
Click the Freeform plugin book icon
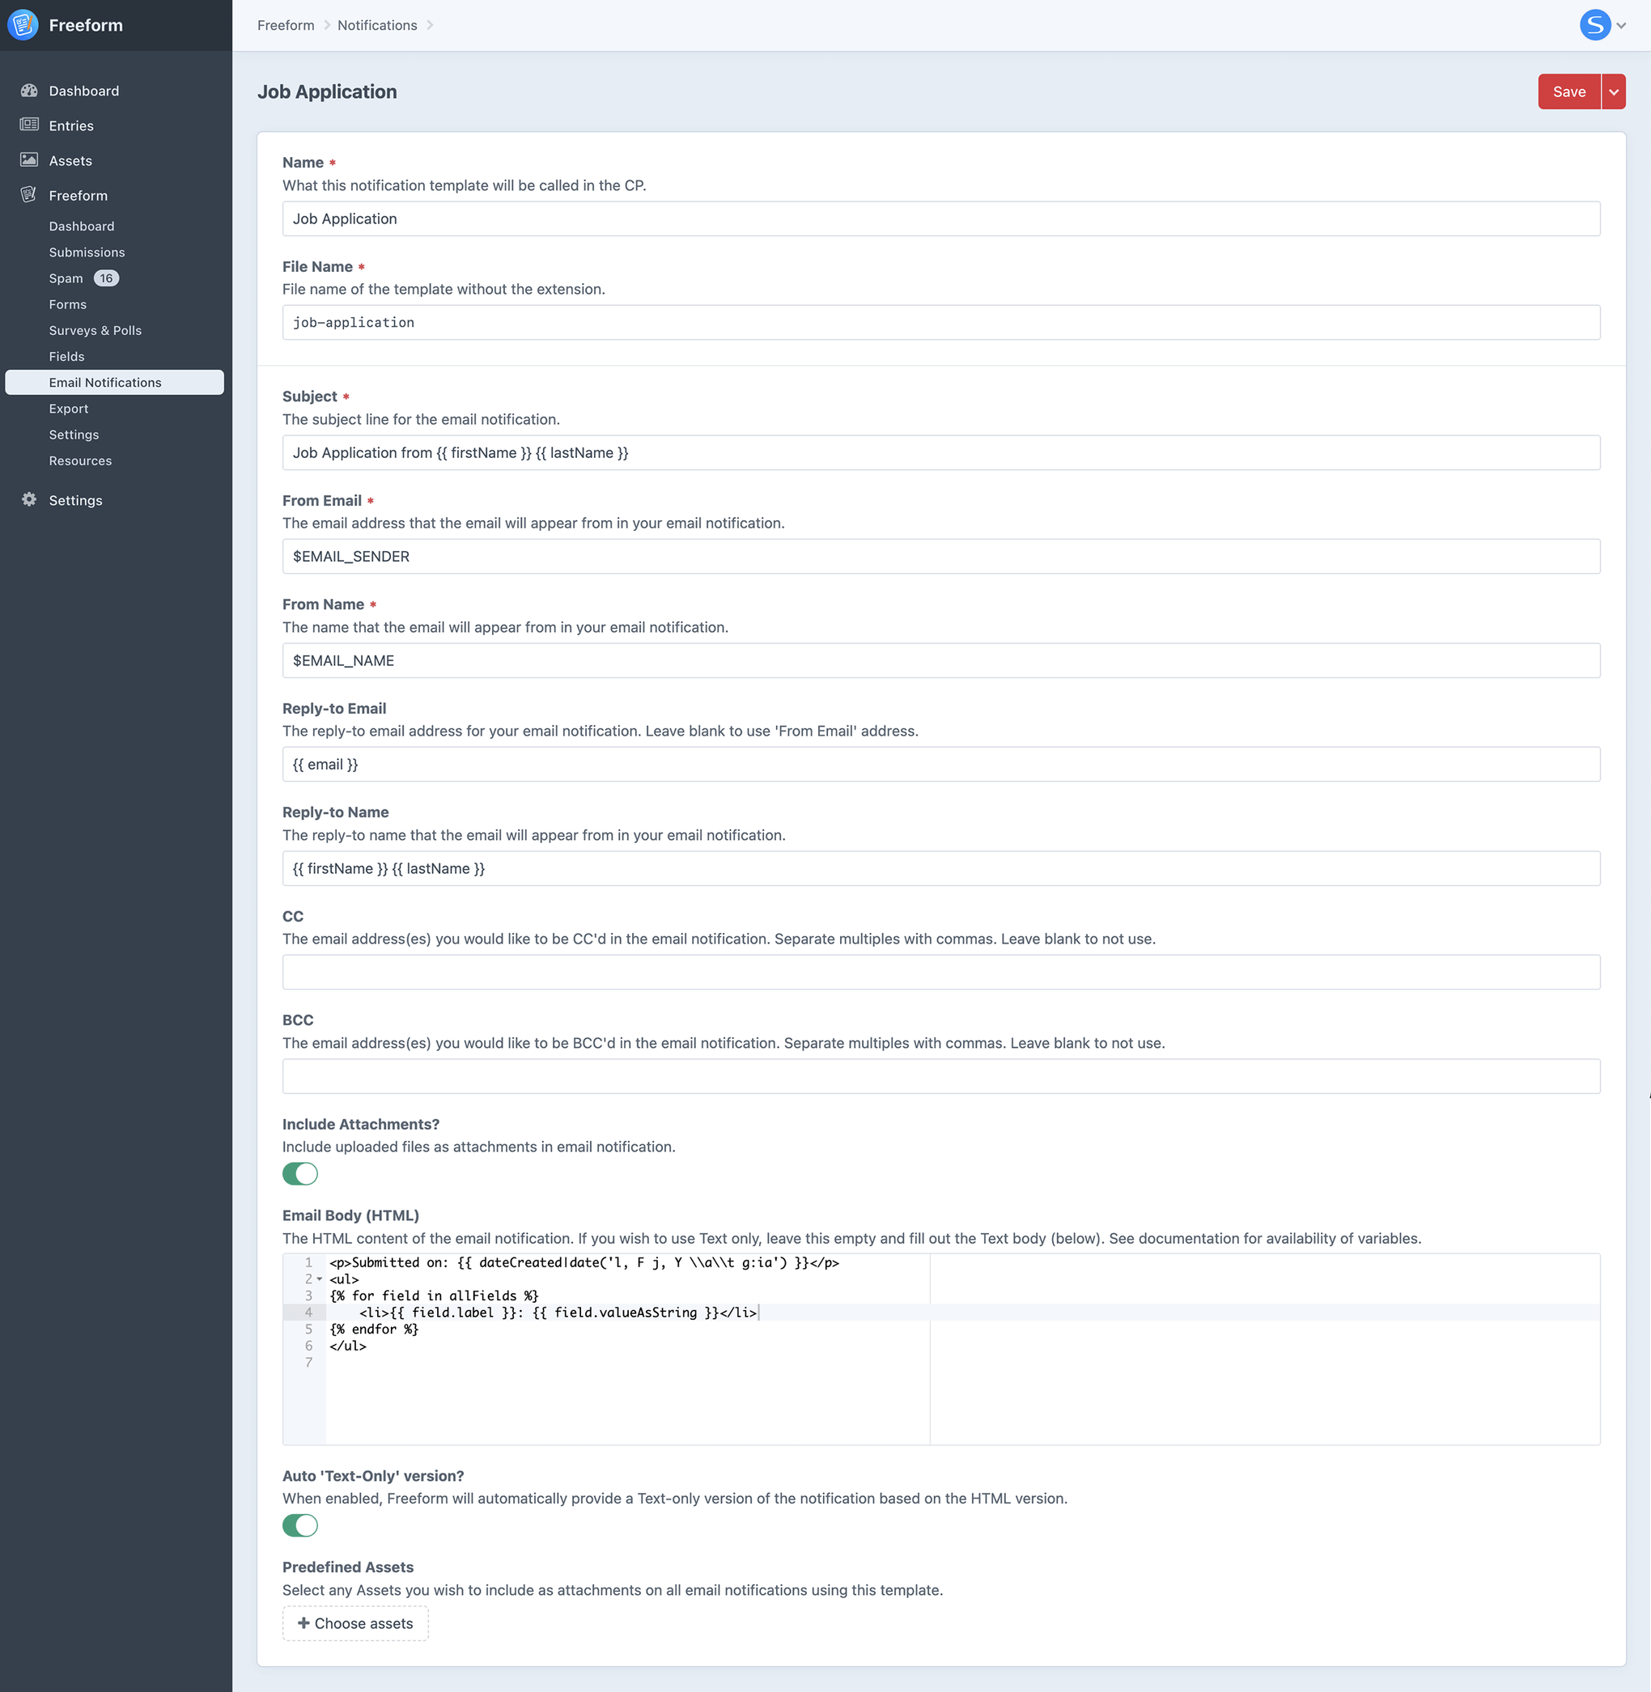point(28,195)
